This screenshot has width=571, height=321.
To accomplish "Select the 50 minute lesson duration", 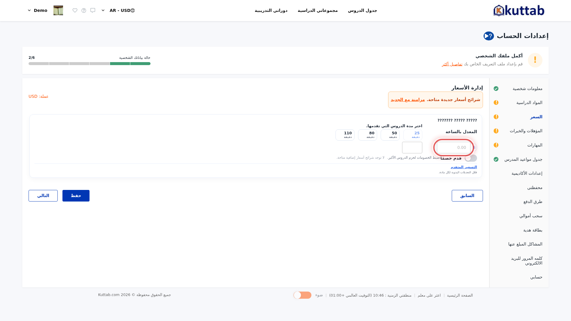I will (x=390, y=135).
